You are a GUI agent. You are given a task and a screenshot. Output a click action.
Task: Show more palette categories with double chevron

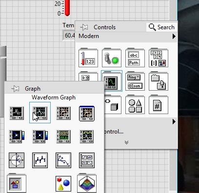coord(126,142)
